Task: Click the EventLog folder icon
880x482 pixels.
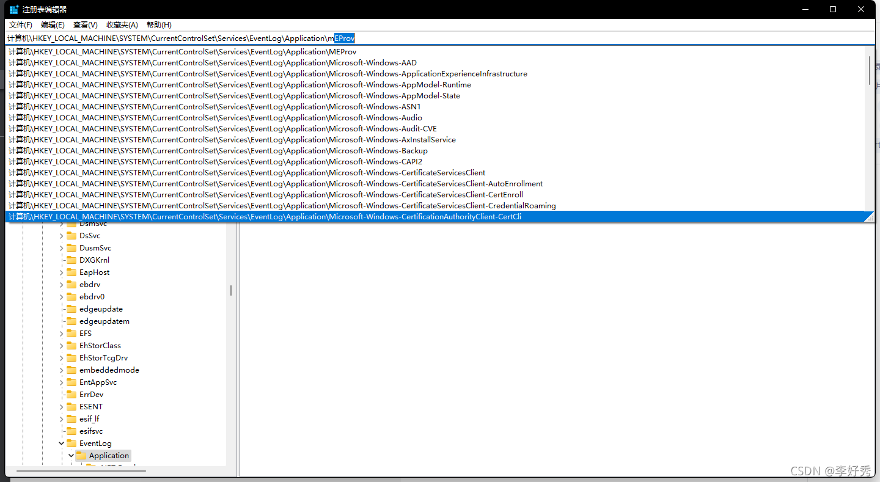Action: (71, 444)
